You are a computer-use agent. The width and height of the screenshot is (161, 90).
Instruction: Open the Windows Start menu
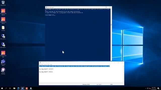pos(2,88)
